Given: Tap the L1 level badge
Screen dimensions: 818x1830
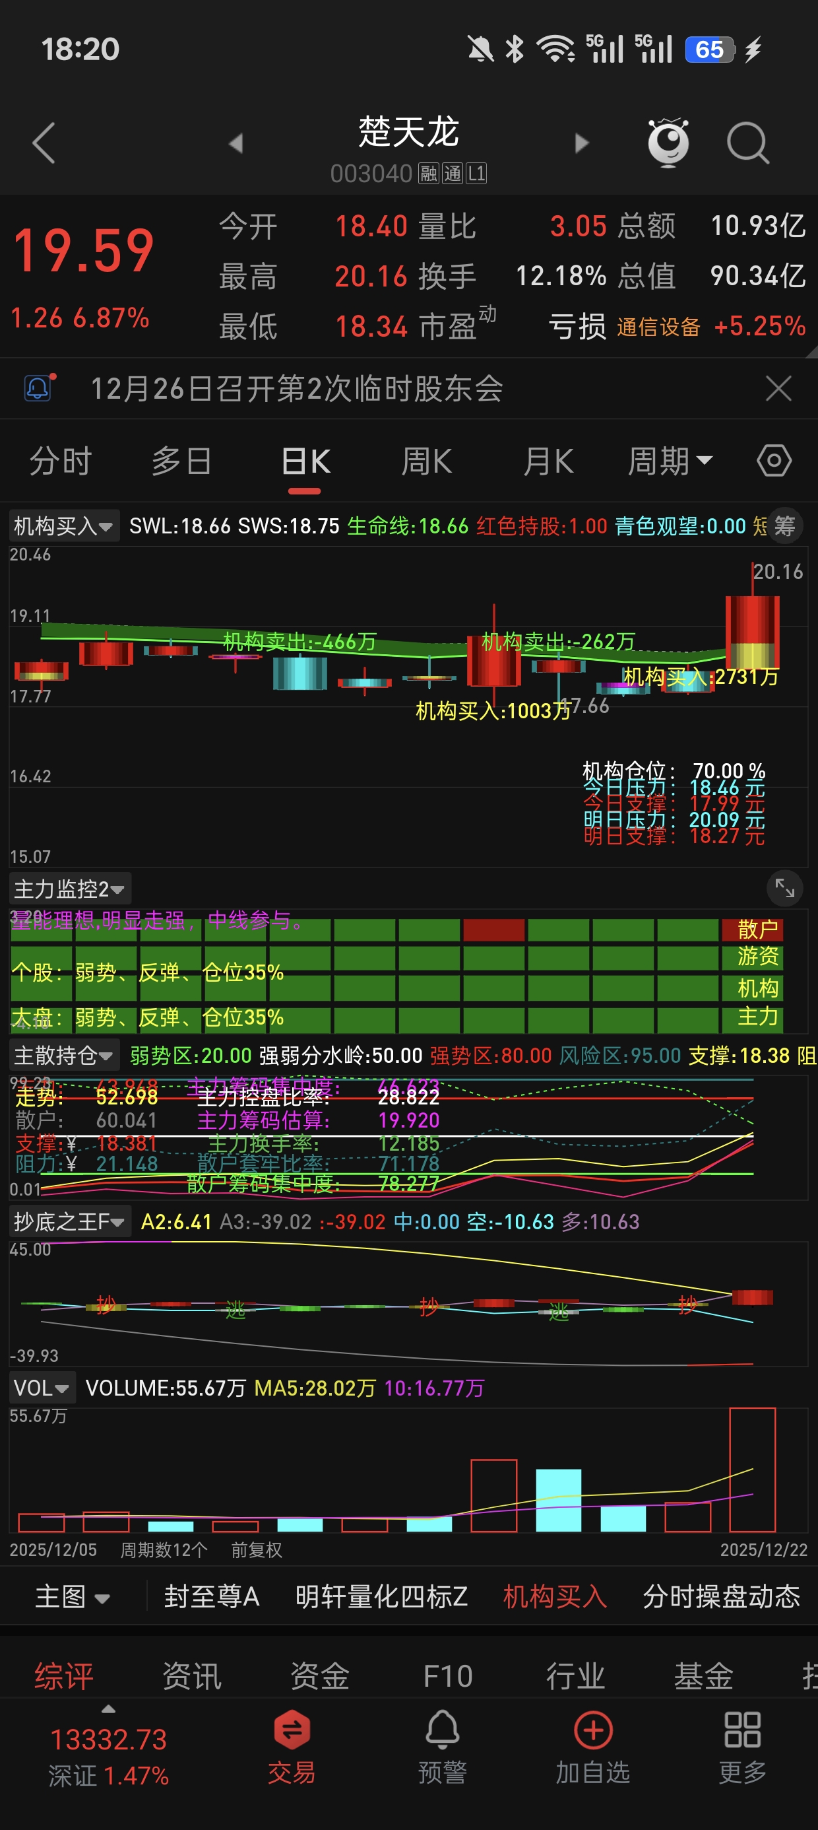Looking at the screenshot, I should pyautogui.click(x=476, y=174).
